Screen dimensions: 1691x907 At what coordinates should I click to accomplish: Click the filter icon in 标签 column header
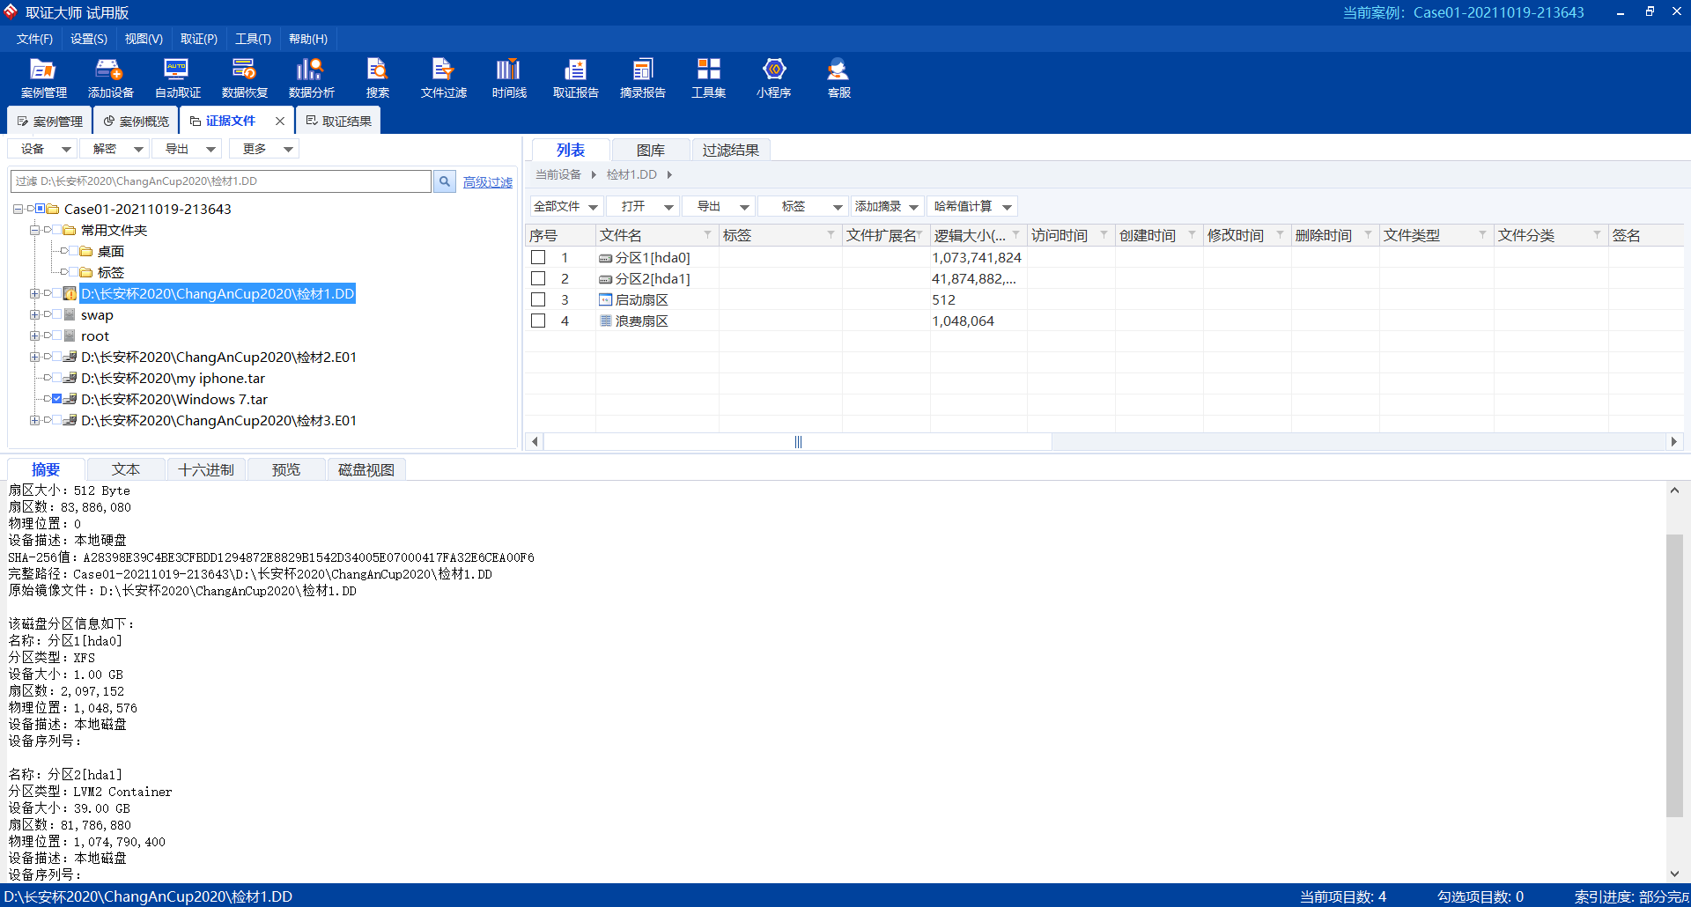831,235
